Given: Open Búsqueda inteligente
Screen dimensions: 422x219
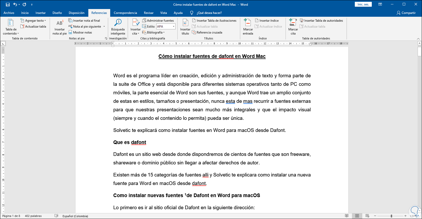Looking at the screenshot, I should click(x=118, y=27).
